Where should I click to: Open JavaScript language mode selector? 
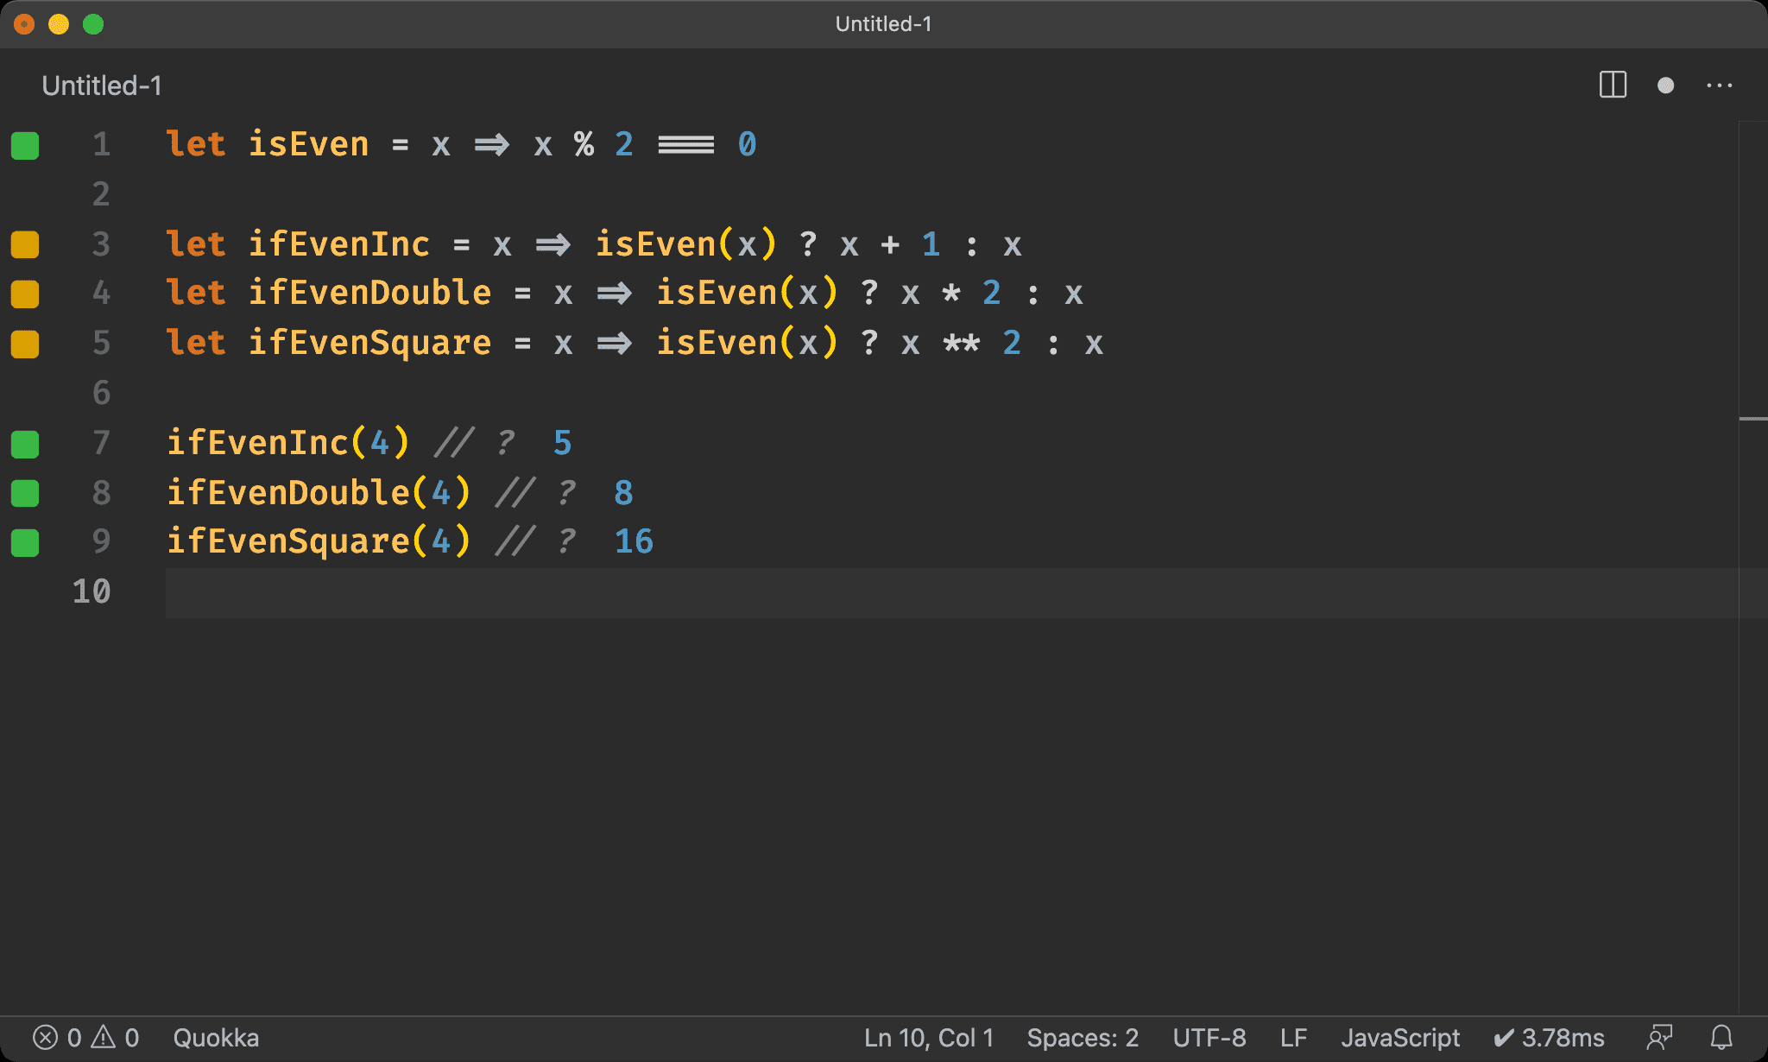pyautogui.click(x=1400, y=1037)
